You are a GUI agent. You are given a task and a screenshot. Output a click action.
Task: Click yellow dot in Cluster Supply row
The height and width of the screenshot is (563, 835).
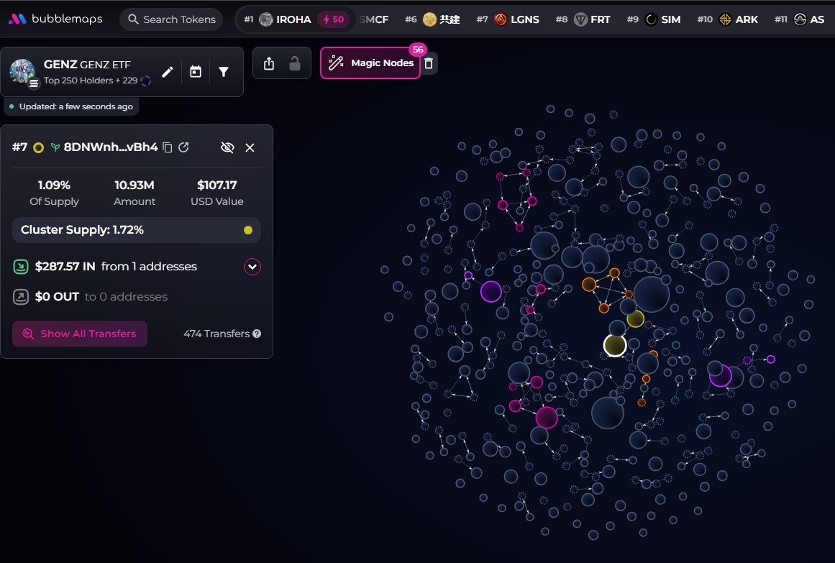(247, 230)
